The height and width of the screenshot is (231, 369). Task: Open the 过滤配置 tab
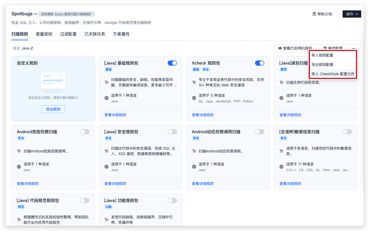click(x=68, y=34)
